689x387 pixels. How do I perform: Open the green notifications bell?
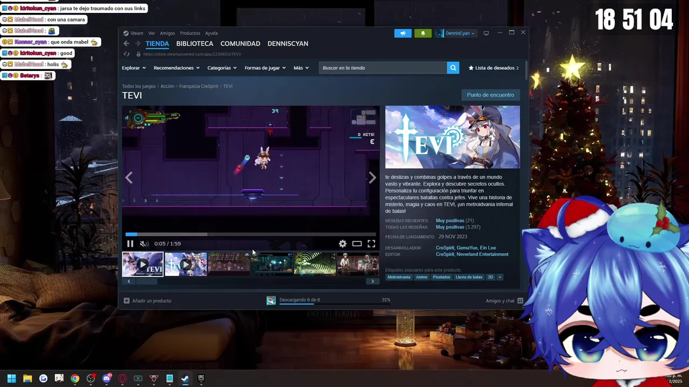(x=423, y=33)
